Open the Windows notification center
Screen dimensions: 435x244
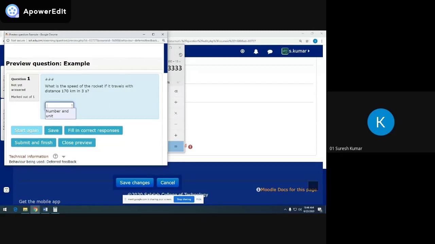pos(320,210)
